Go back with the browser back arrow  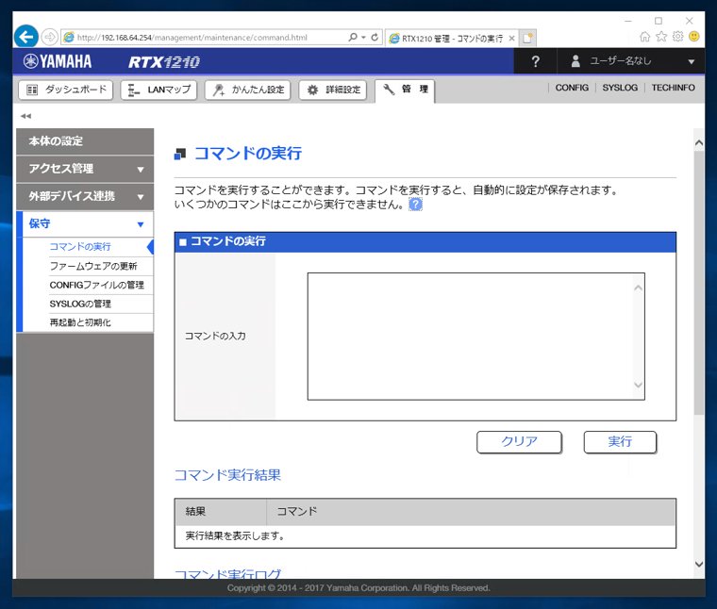click(26, 37)
